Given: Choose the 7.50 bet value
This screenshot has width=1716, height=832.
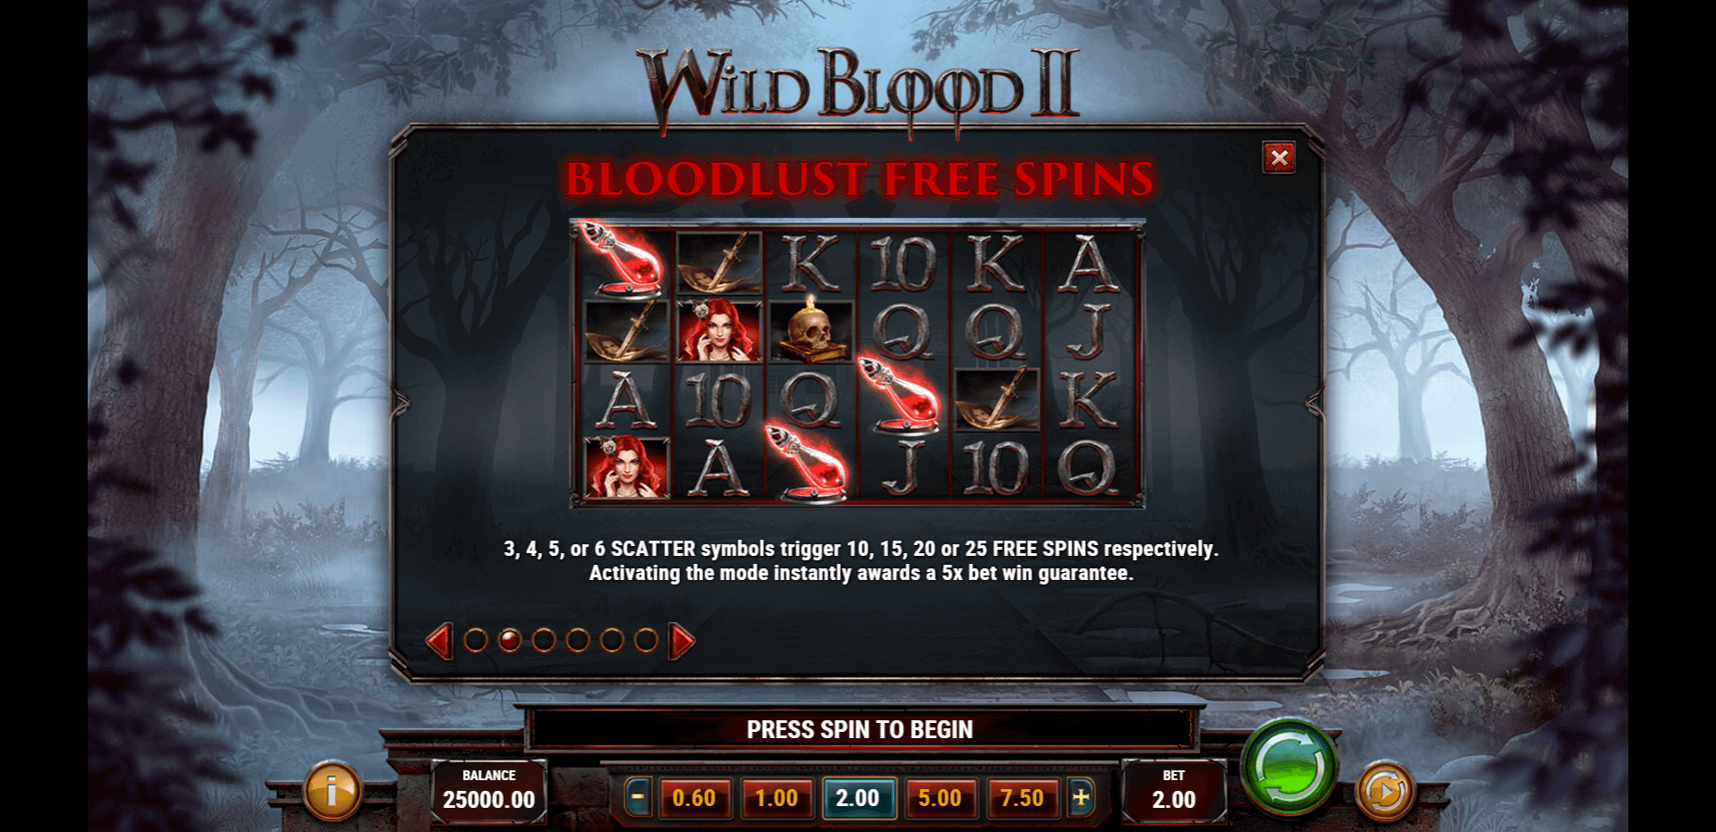Looking at the screenshot, I should click(1022, 798).
